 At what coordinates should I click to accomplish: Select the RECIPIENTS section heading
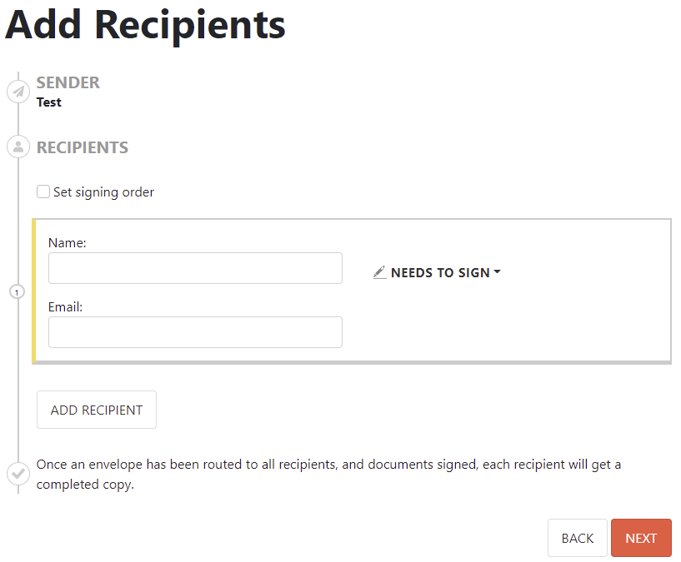point(83,148)
